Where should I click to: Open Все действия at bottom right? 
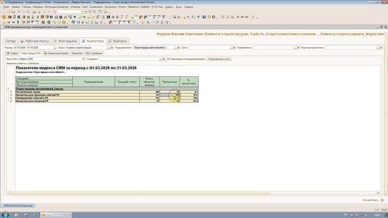[370, 200]
